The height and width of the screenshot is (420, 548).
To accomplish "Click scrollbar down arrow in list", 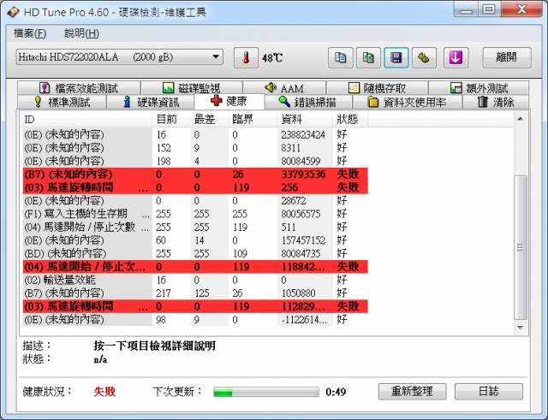I will point(521,328).
